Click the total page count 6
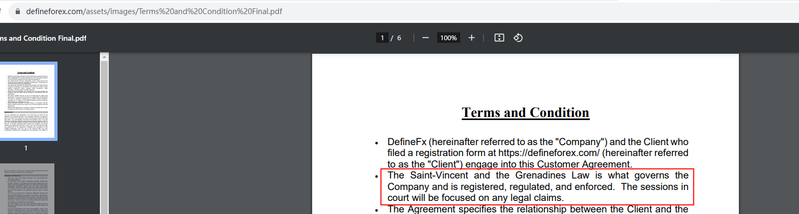799x214 pixels. 399,38
